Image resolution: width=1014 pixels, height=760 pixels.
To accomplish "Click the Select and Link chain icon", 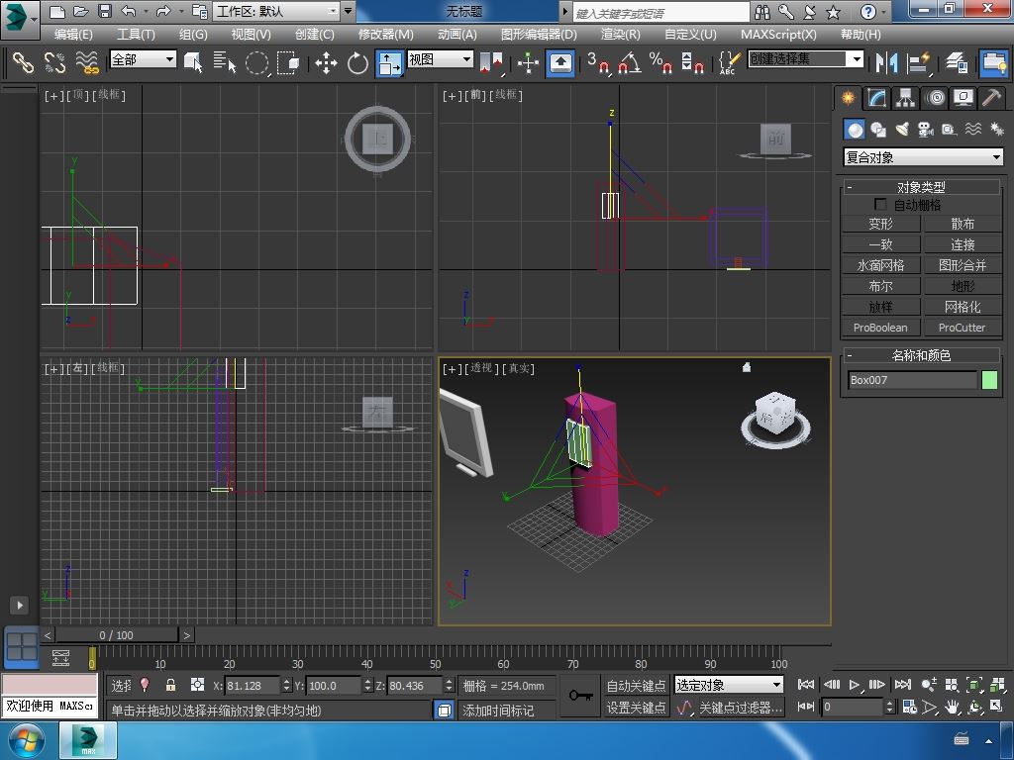I will (x=22, y=63).
